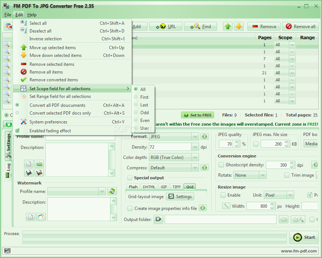Screen dimensions: 322x258
Task: Click the info icon beside Format dropdown
Action: pyautogui.click(x=204, y=136)
